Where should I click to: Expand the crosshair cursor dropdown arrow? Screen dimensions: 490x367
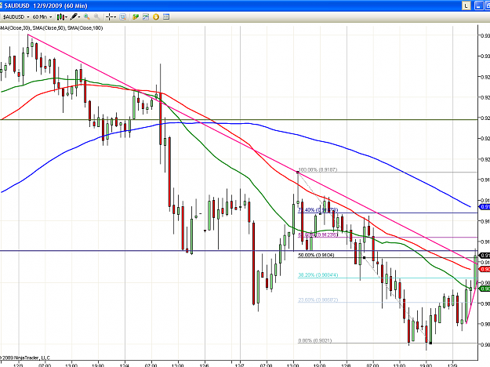pos(114,17)
